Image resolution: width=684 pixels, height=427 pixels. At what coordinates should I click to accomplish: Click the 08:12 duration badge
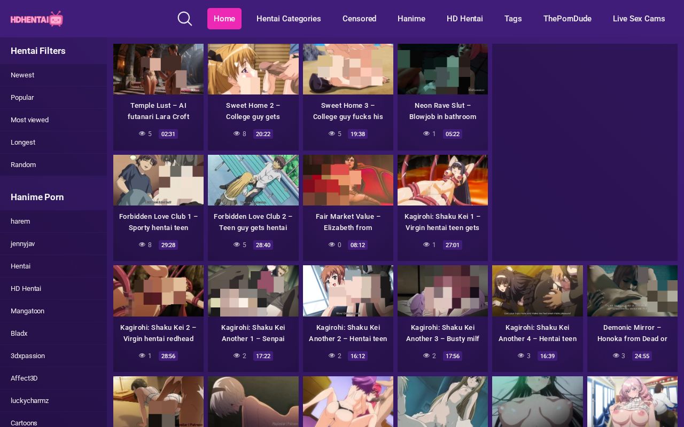click(358, 245)
